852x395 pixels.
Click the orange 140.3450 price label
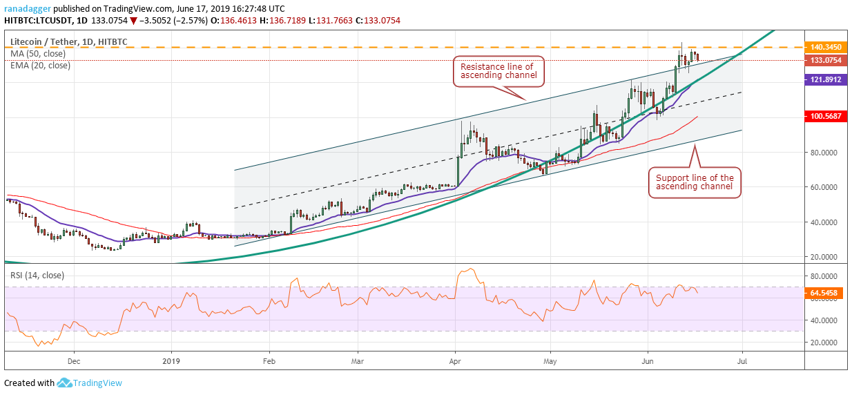click(826, 47)
